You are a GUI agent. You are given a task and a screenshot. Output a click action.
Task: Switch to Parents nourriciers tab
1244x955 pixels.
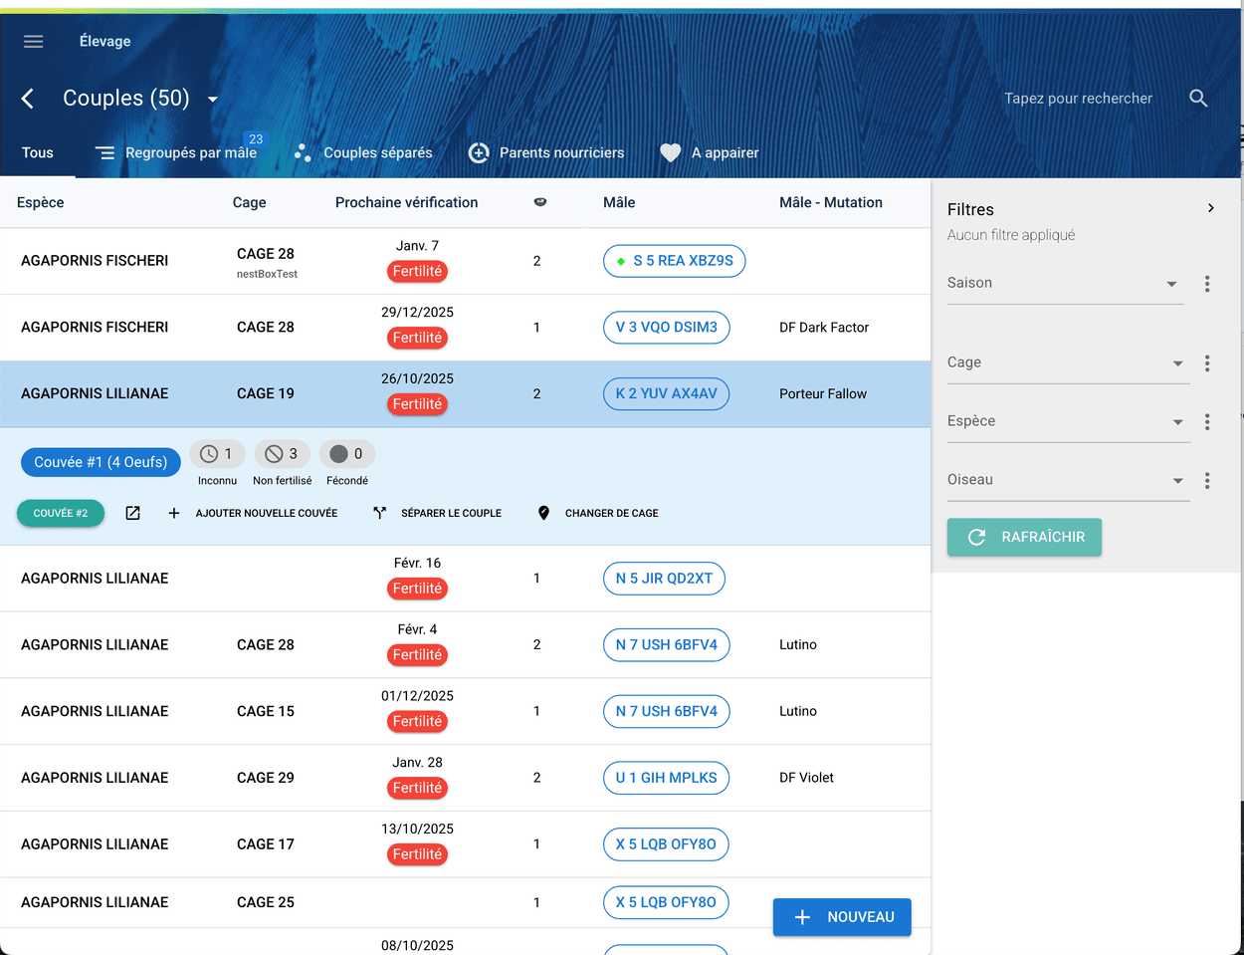point(547,152)
